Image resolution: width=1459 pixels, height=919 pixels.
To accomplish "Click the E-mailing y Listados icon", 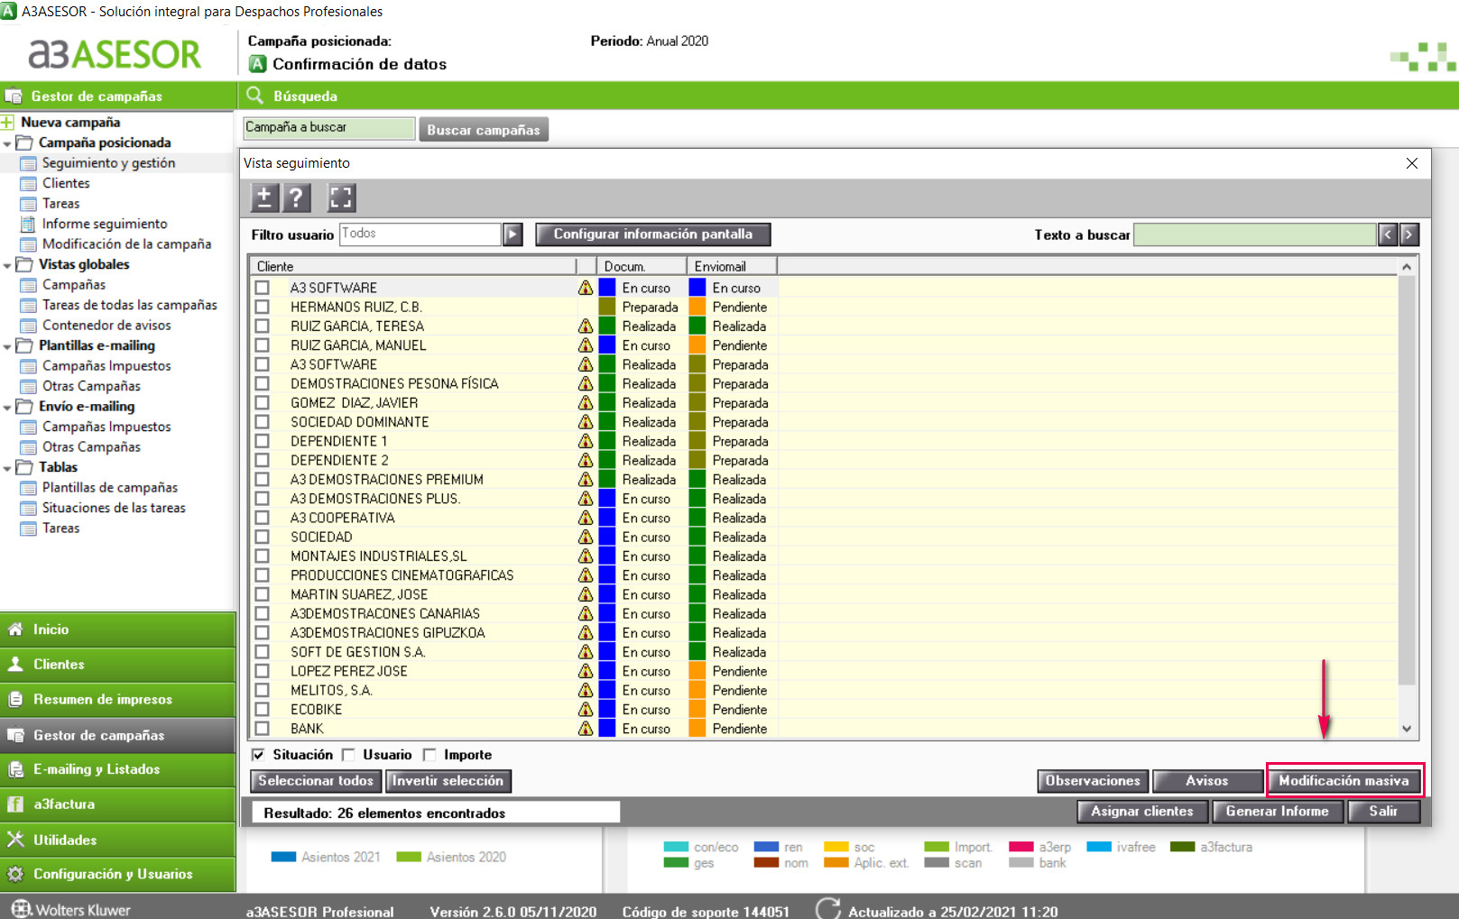I will point(15,769).
